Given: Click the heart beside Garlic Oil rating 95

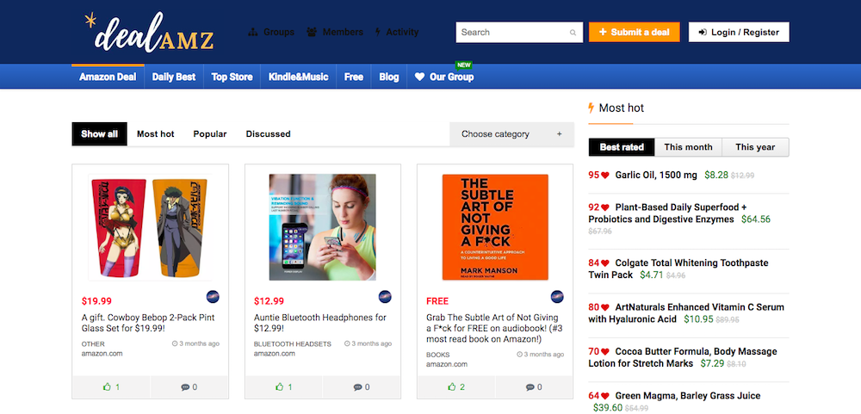Looking at the screenshot, I should tap(605, 176).
